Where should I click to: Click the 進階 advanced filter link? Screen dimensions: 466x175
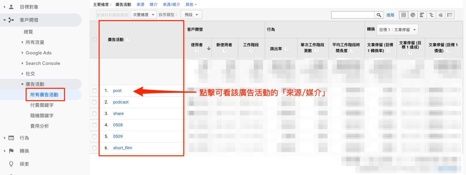click(390, 15)
